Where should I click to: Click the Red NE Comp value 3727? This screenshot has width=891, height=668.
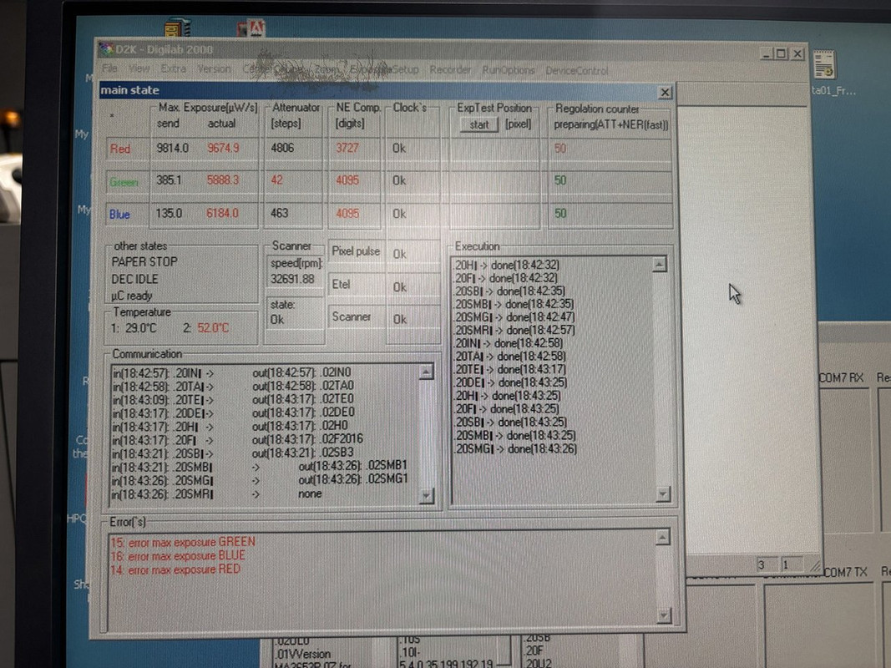coord(347,149)
